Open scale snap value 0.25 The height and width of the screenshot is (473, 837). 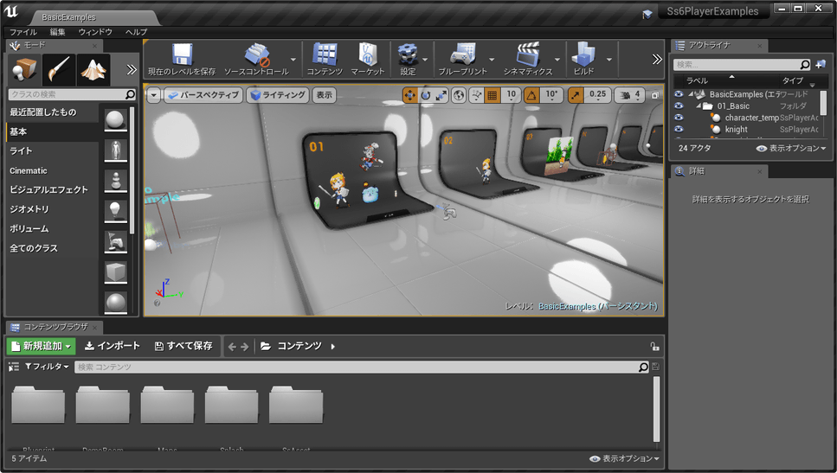point(597,95)
